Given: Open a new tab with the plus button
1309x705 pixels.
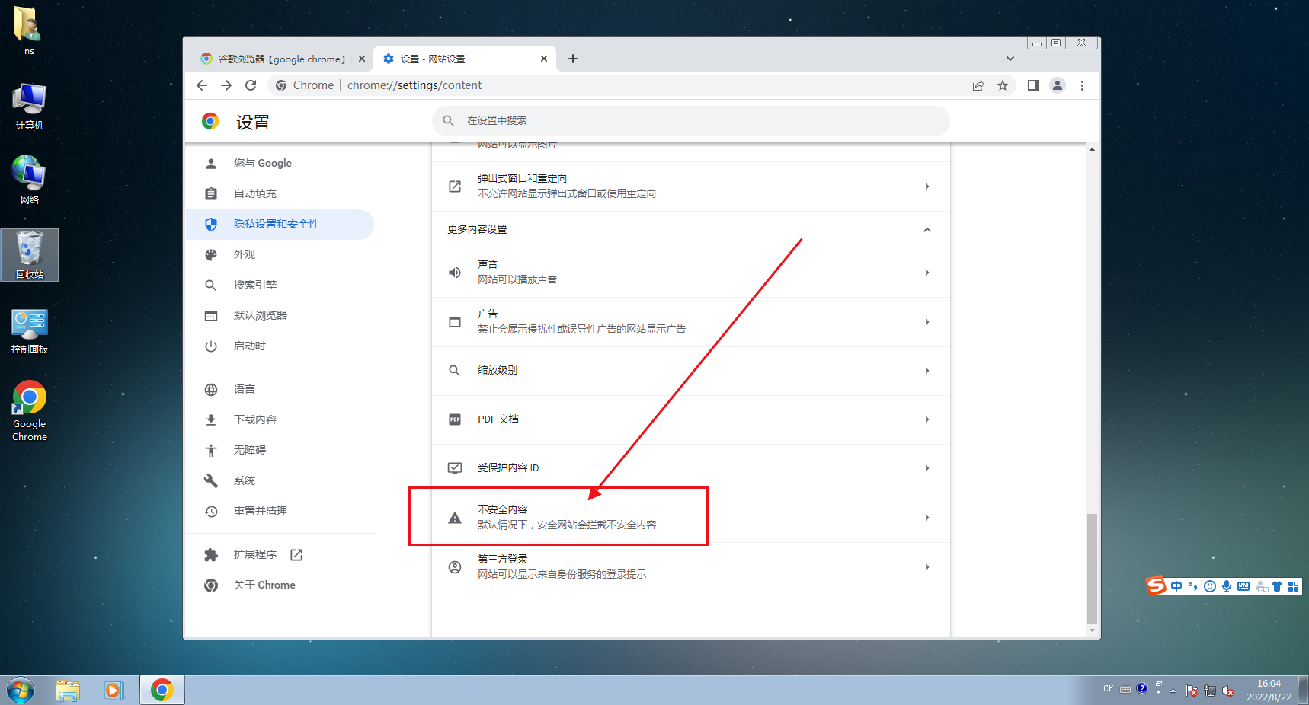Looking at the screenshot, I should [x=572, y=58].
